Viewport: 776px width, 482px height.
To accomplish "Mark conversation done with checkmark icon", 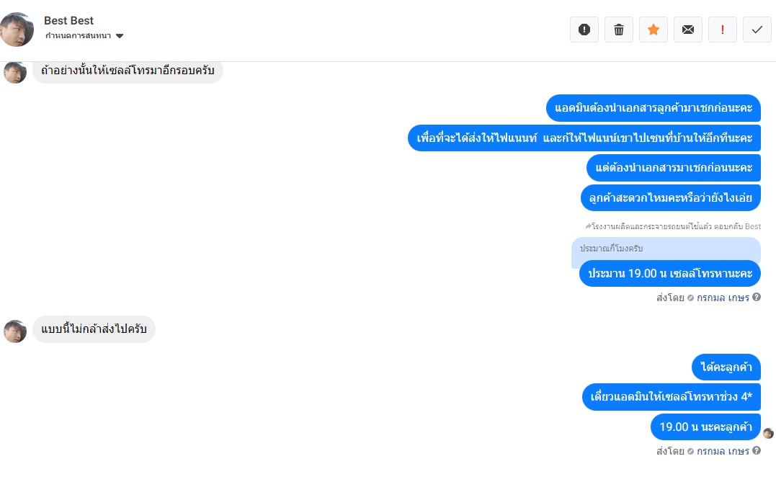I will (757, 30).
